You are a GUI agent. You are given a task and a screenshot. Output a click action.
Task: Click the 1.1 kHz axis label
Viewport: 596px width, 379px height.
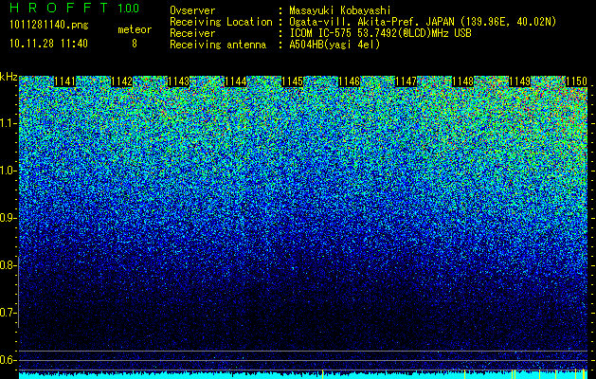8,123
